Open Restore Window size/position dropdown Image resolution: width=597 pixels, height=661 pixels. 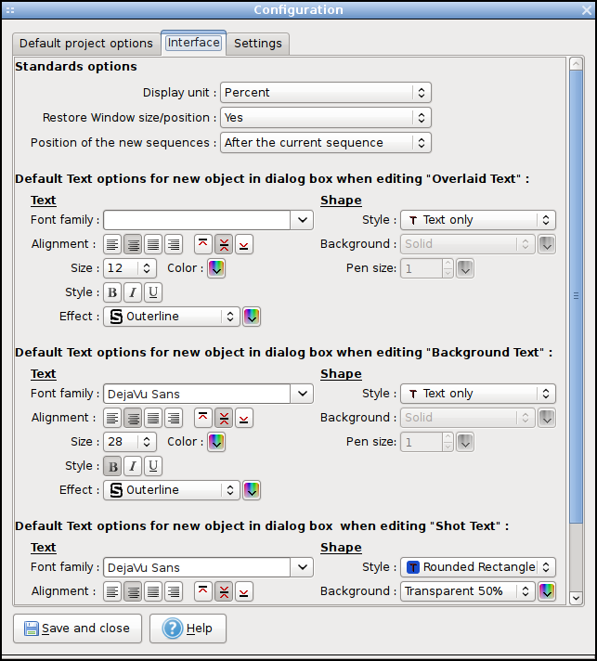(x=326, y=118)
